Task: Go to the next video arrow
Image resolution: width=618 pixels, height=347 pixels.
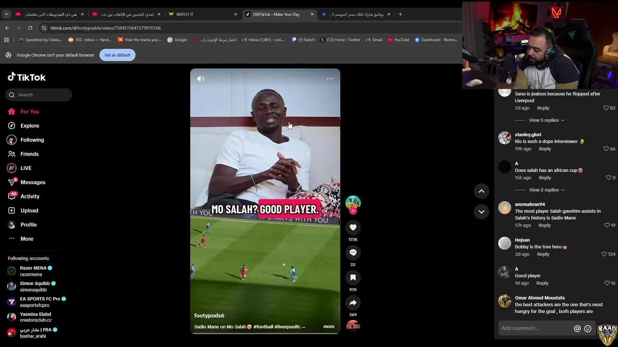Action: point(481,212)
